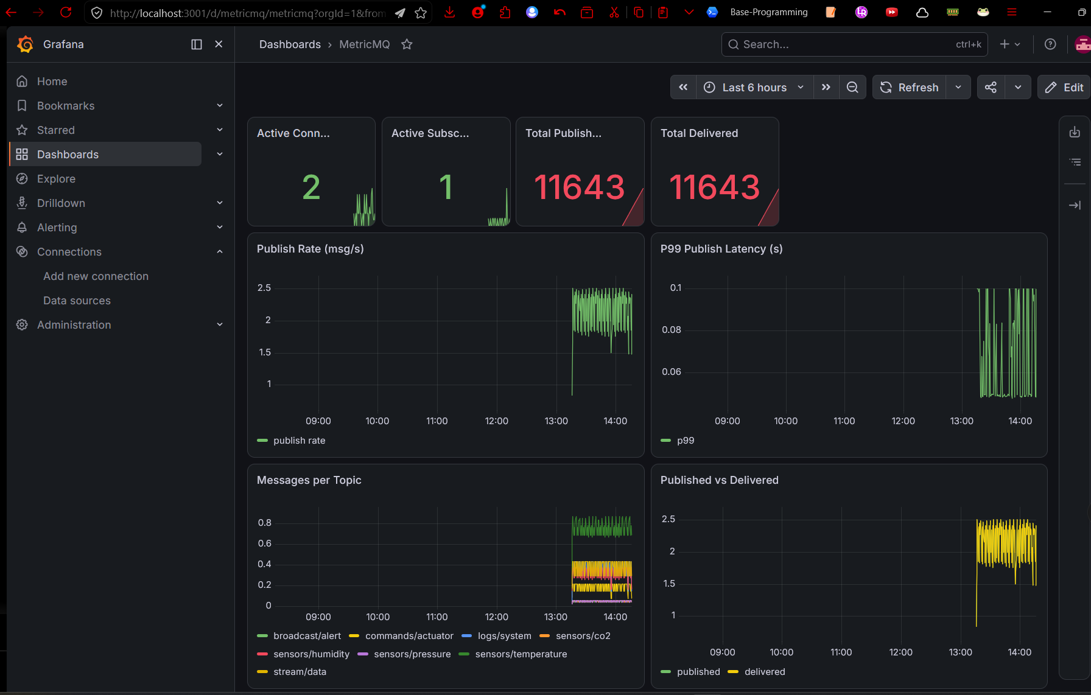Click the Base-Programming bookmark
Image resolution: width=1091 pixels, height=695 pixels.
758,12
